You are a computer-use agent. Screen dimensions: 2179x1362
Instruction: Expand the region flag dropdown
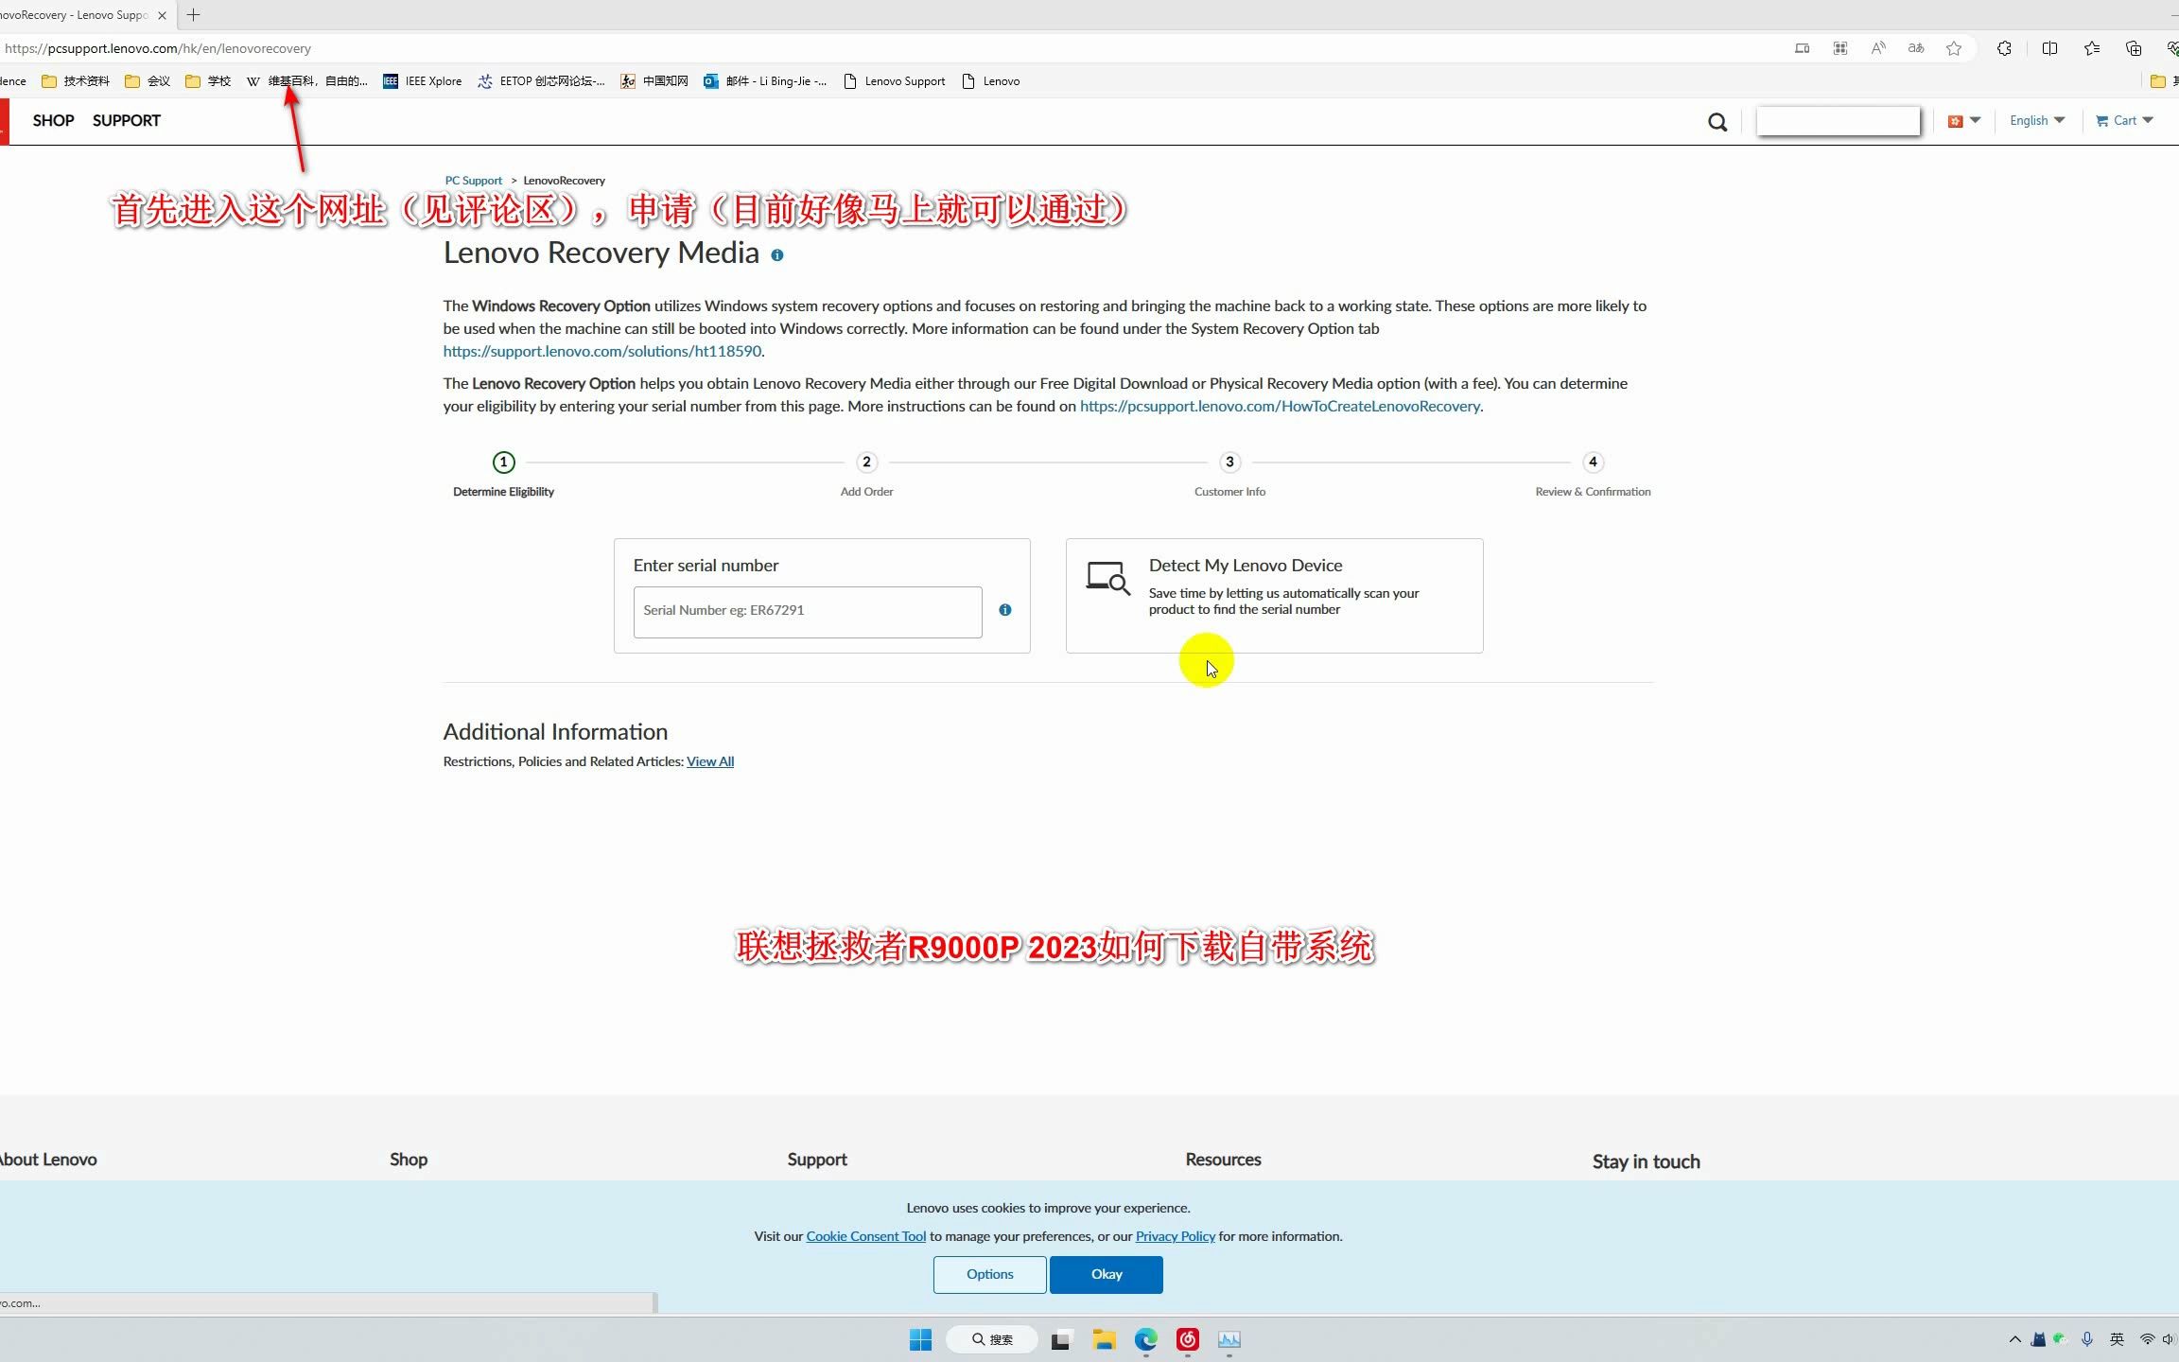[1963, 120]
